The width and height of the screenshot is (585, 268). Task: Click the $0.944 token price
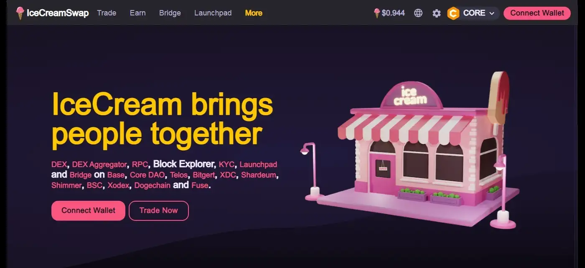[x=393, y=13]
